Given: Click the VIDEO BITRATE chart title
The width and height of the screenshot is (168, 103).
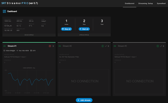Looking at the screenshot, I should 29,68.
